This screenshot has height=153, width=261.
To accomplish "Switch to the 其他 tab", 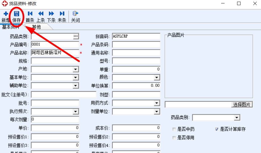I will pos(36,27).
